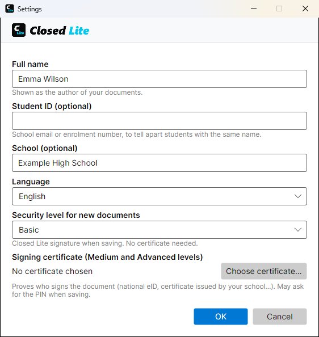This screenshot has height=337, width=319.
Task: Minimize the Settings window
Action: pos(254,9)
